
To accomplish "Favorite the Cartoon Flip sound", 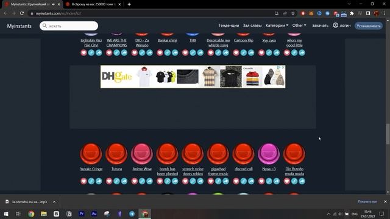I will pos(236,53).
